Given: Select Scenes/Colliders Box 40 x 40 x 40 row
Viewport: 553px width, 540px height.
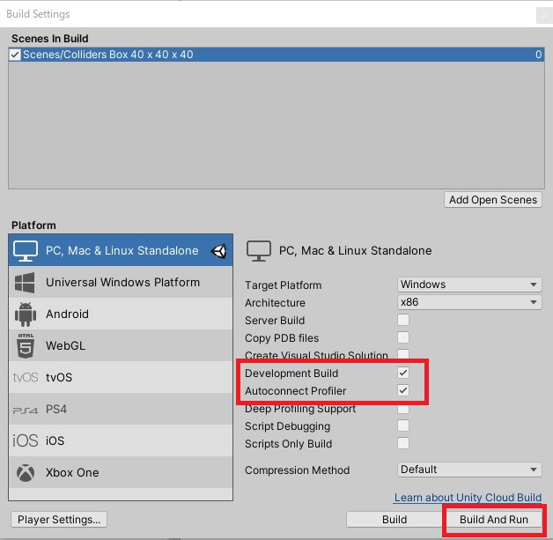Looking at the screenshot, I should (276, 55).
